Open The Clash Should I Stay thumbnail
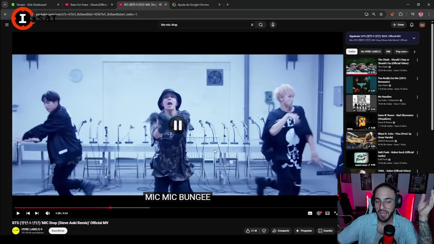Screen dimensions: 434x244 [361, 66]
